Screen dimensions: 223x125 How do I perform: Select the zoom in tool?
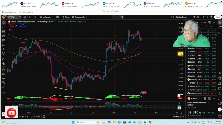coord(3,64)
